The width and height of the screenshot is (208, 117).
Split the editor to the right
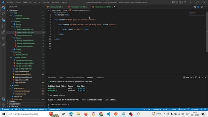point(201,7)
